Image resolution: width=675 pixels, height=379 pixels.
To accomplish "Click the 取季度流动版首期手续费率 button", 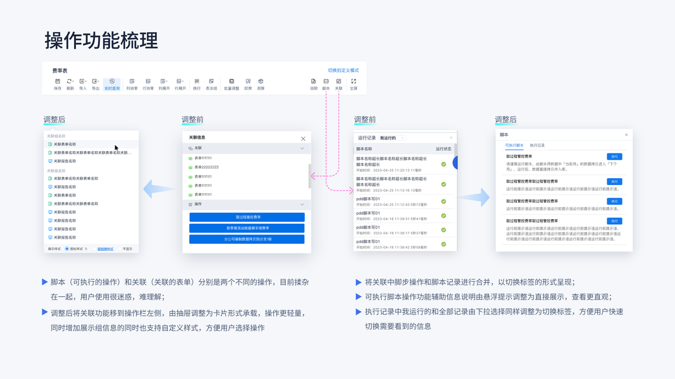I will [247, 228].
